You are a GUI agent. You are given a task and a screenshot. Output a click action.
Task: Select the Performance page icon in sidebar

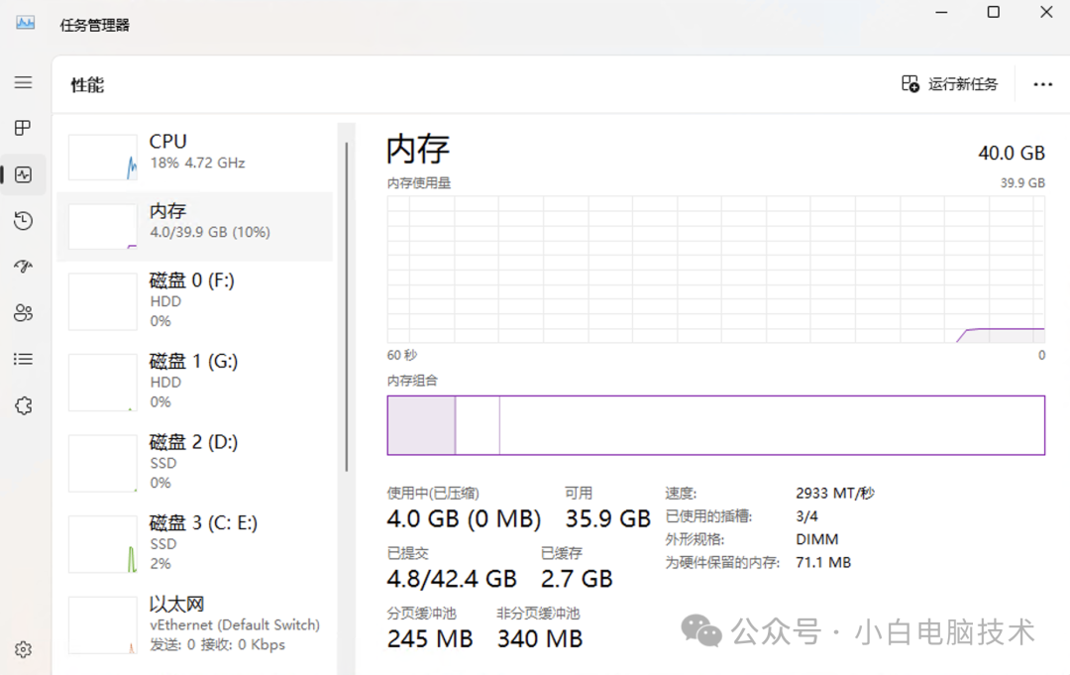click(24, 174)
